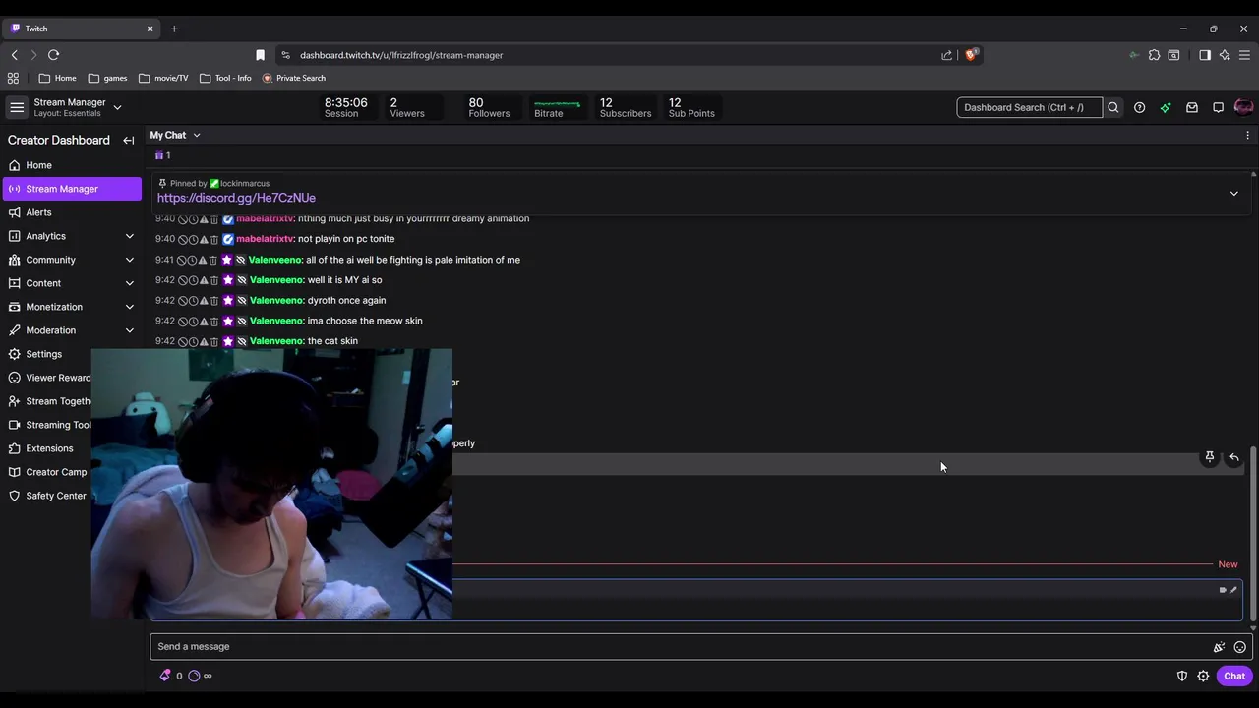Click the Bitrate graph stat

click(x=557, y=107)
